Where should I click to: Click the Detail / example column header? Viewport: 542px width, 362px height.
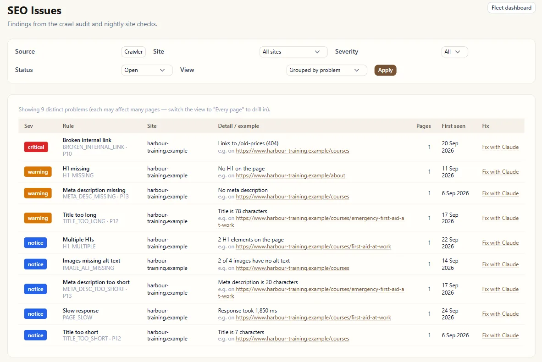click(x=238, y=126)
